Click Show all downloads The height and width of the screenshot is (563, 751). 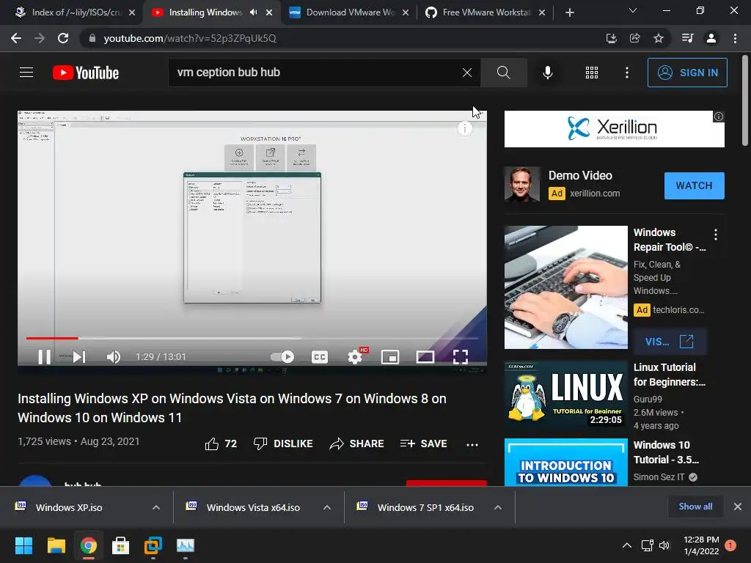pos(695,507)
